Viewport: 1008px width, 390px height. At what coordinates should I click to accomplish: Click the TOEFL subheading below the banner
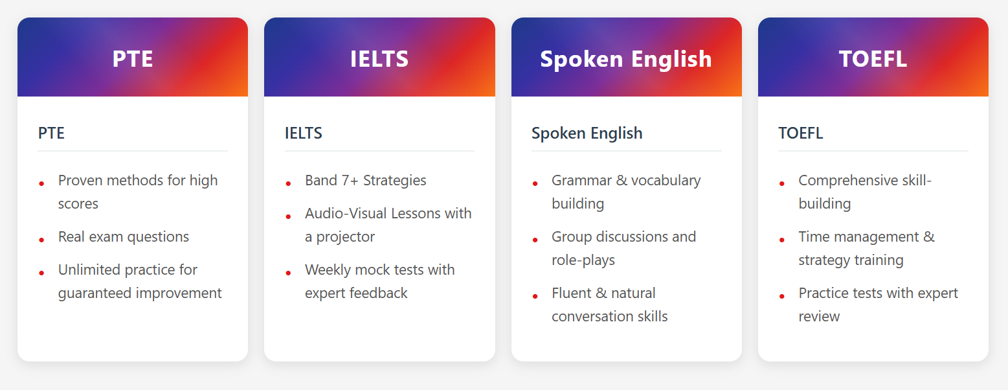(x=801, y=133)
